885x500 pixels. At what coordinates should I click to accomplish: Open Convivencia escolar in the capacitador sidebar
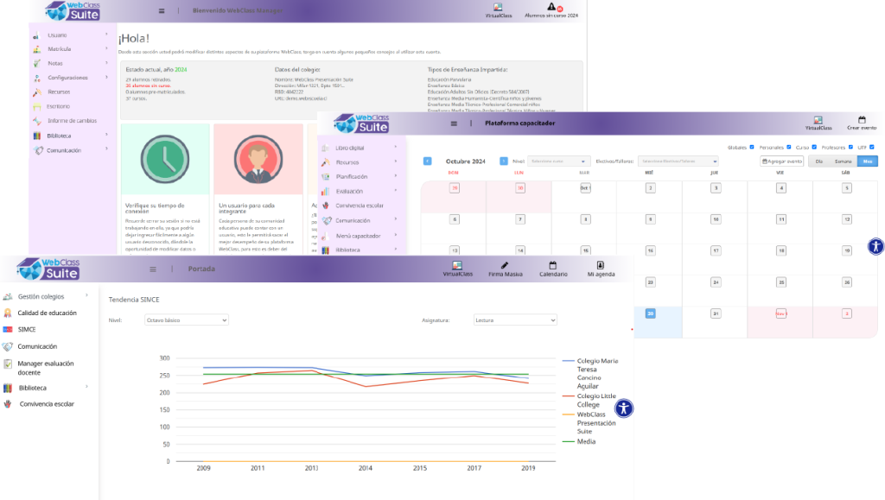click(x=360, y=206)
